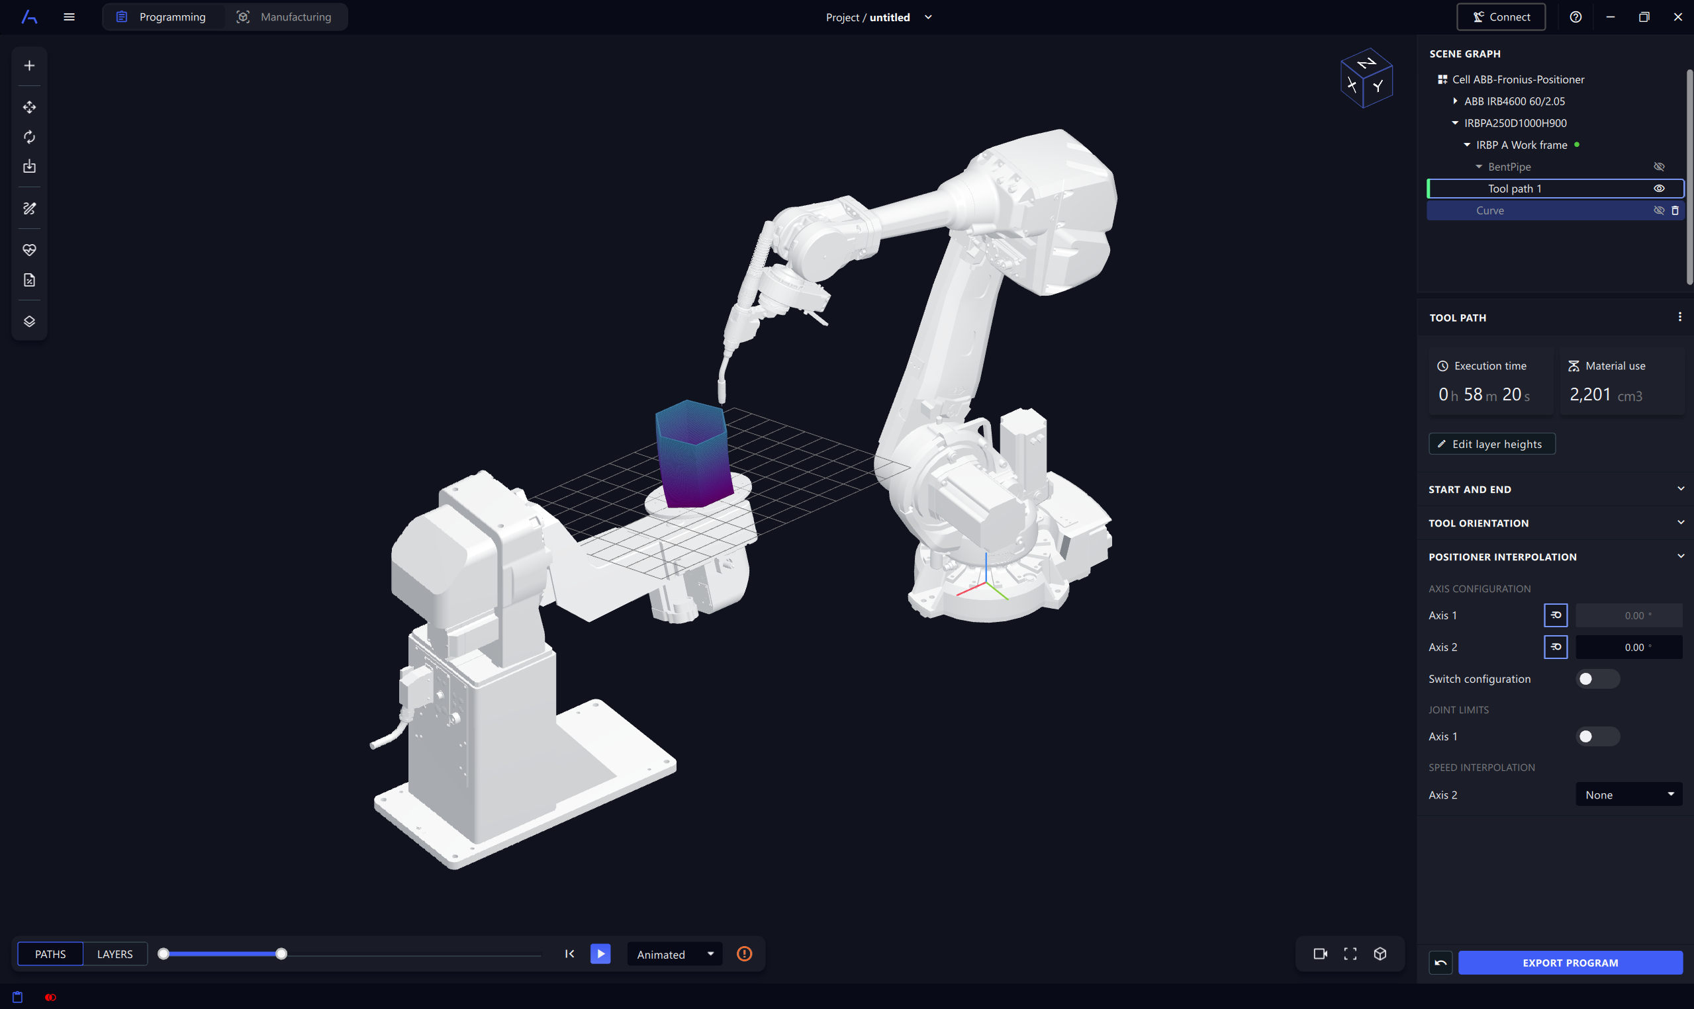This screenshot has height=1009, width=1694.
Task: Enable Joint Limits Axis 1 toggle
Action: pos(1597,736)
